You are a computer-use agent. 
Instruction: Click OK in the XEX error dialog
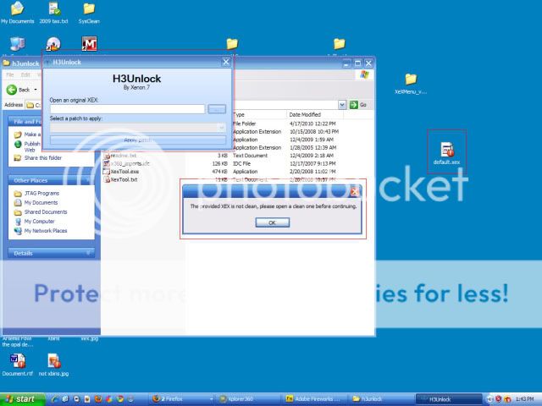(272, 222)
